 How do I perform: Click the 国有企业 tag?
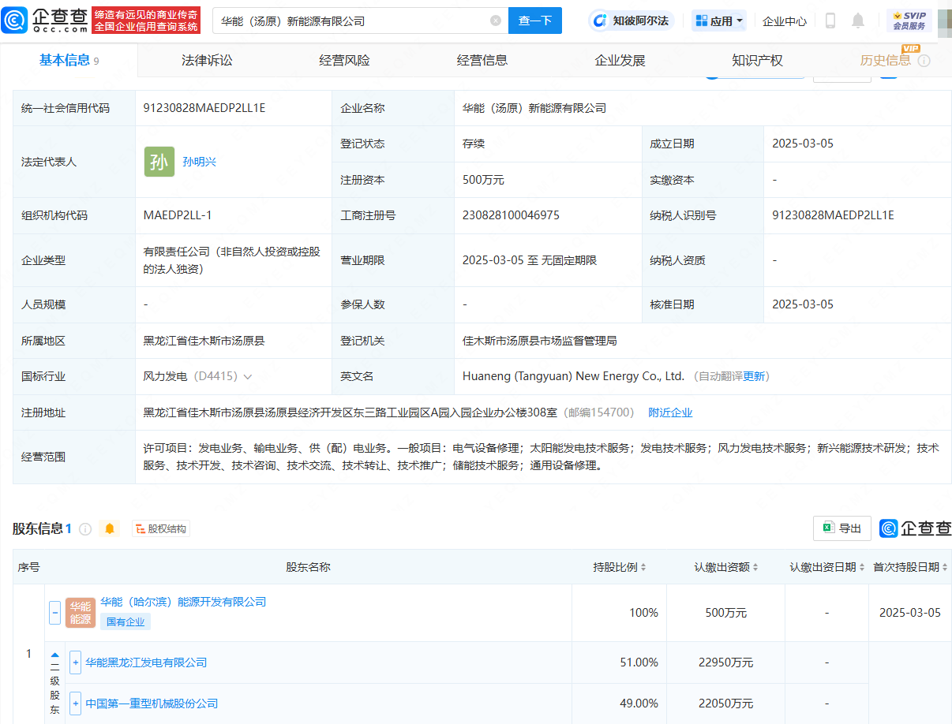[126, 621]
